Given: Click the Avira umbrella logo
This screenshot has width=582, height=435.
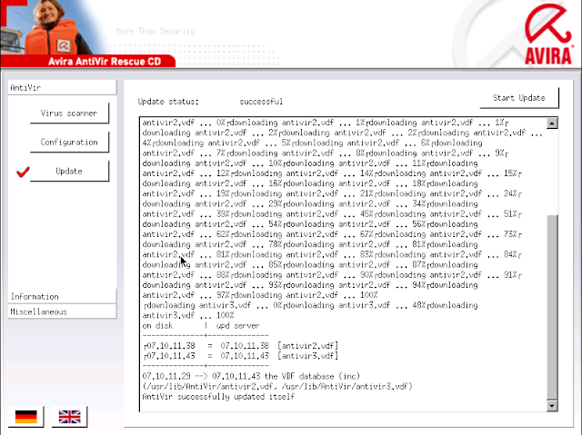Looking at the screenshot, I should (x=548, y=35).
